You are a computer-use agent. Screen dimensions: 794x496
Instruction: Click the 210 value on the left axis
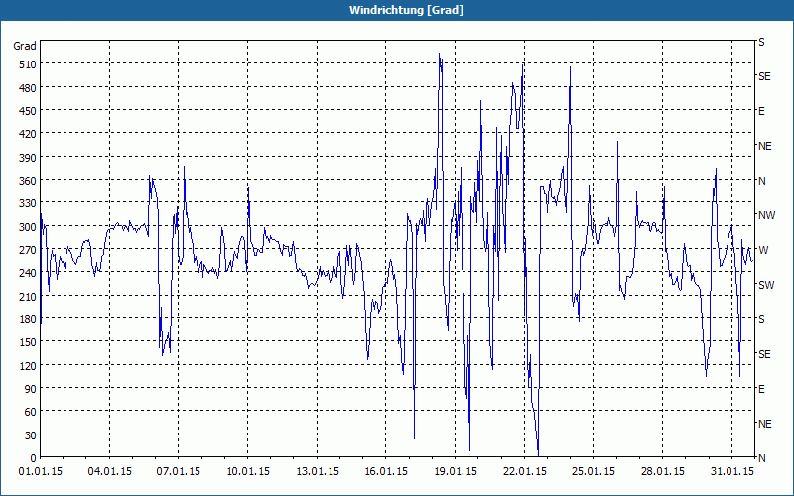pos(28,296)
